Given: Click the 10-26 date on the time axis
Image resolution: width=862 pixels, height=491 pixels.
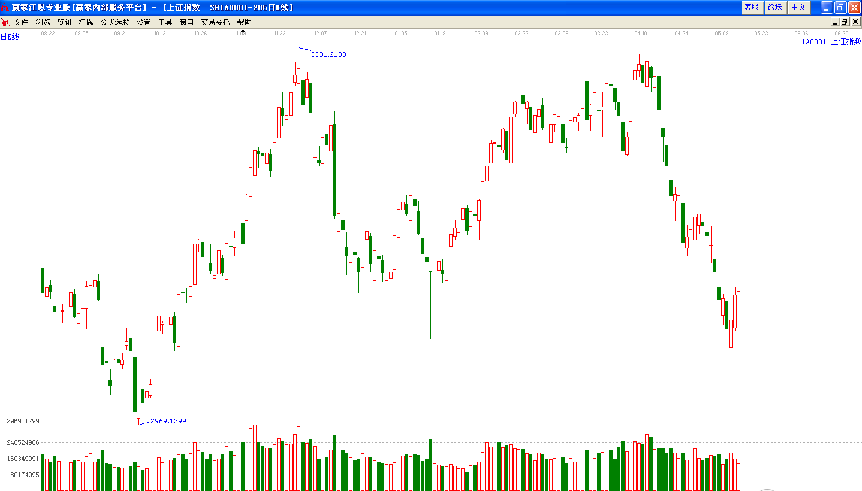Looking at the screenshot, I should click(x=200, y=34).
